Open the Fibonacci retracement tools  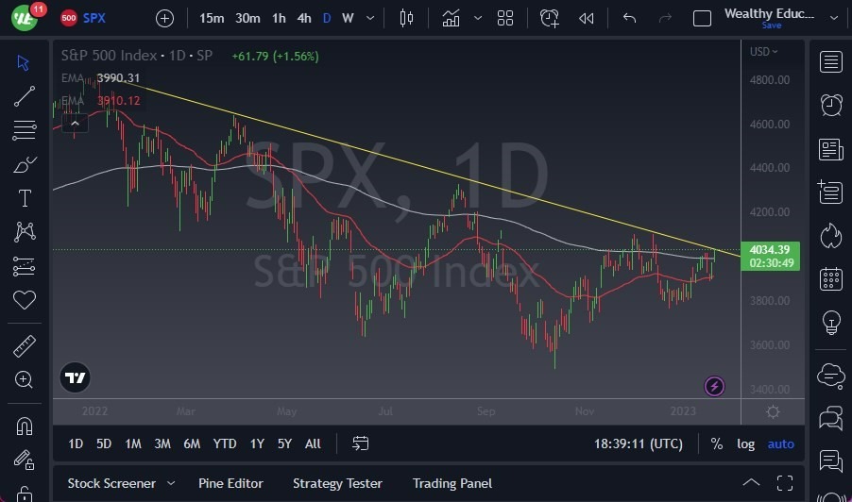pyautogui.click(x=24, y=130)
